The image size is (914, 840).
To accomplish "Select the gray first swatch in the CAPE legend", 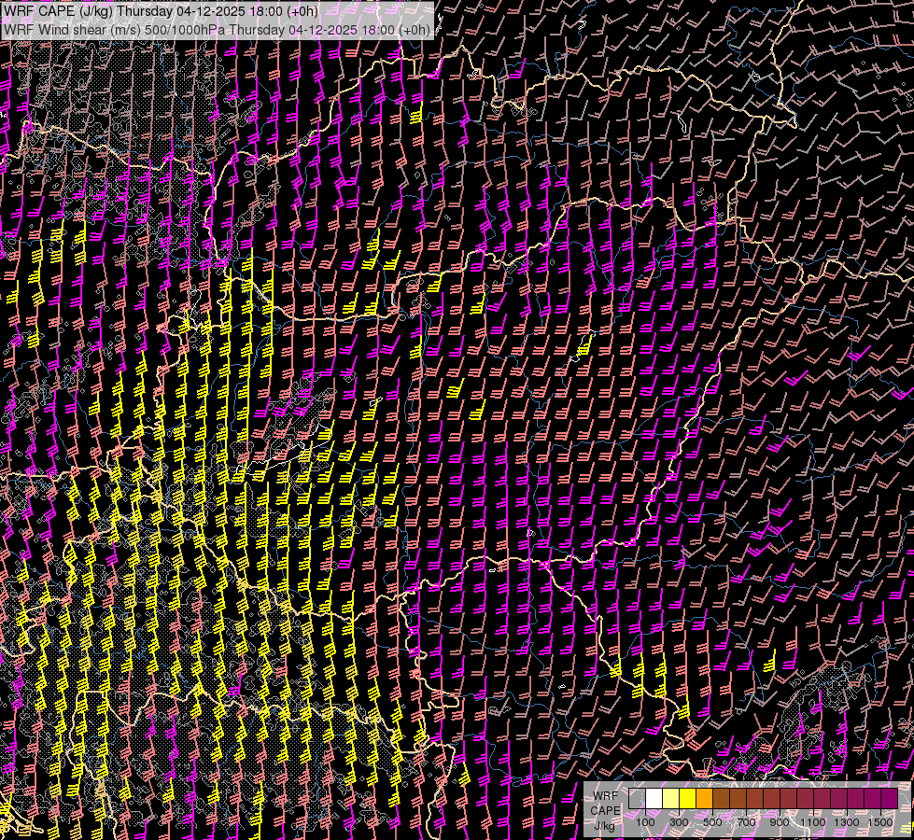I will coord(637,799).
